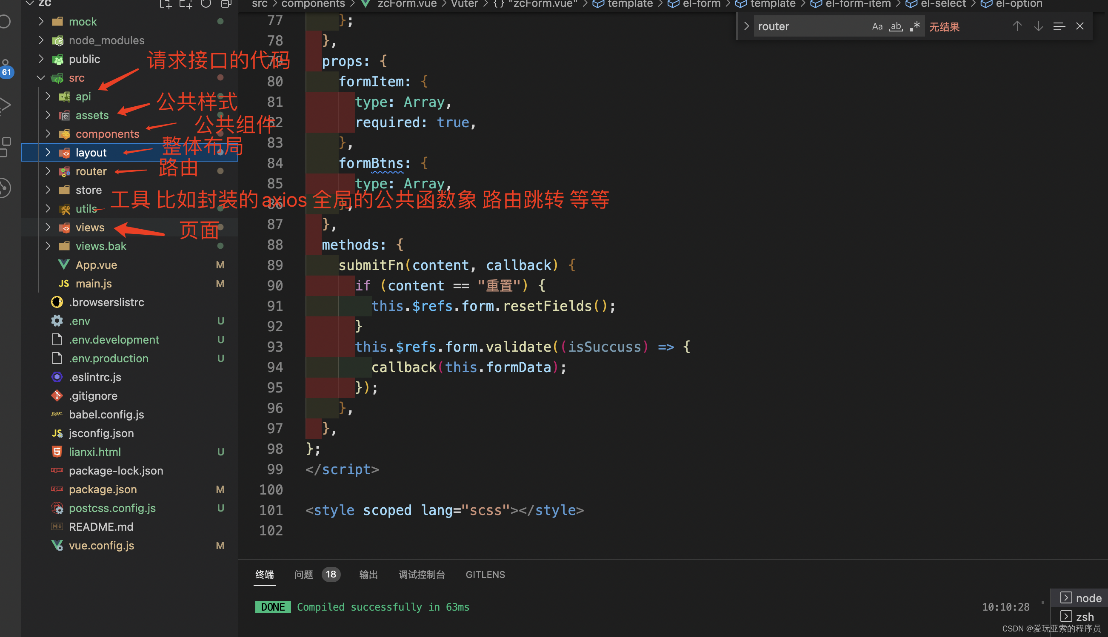
Task: Toggle Match Whole Word option
Action: click(x=896, y=27)
